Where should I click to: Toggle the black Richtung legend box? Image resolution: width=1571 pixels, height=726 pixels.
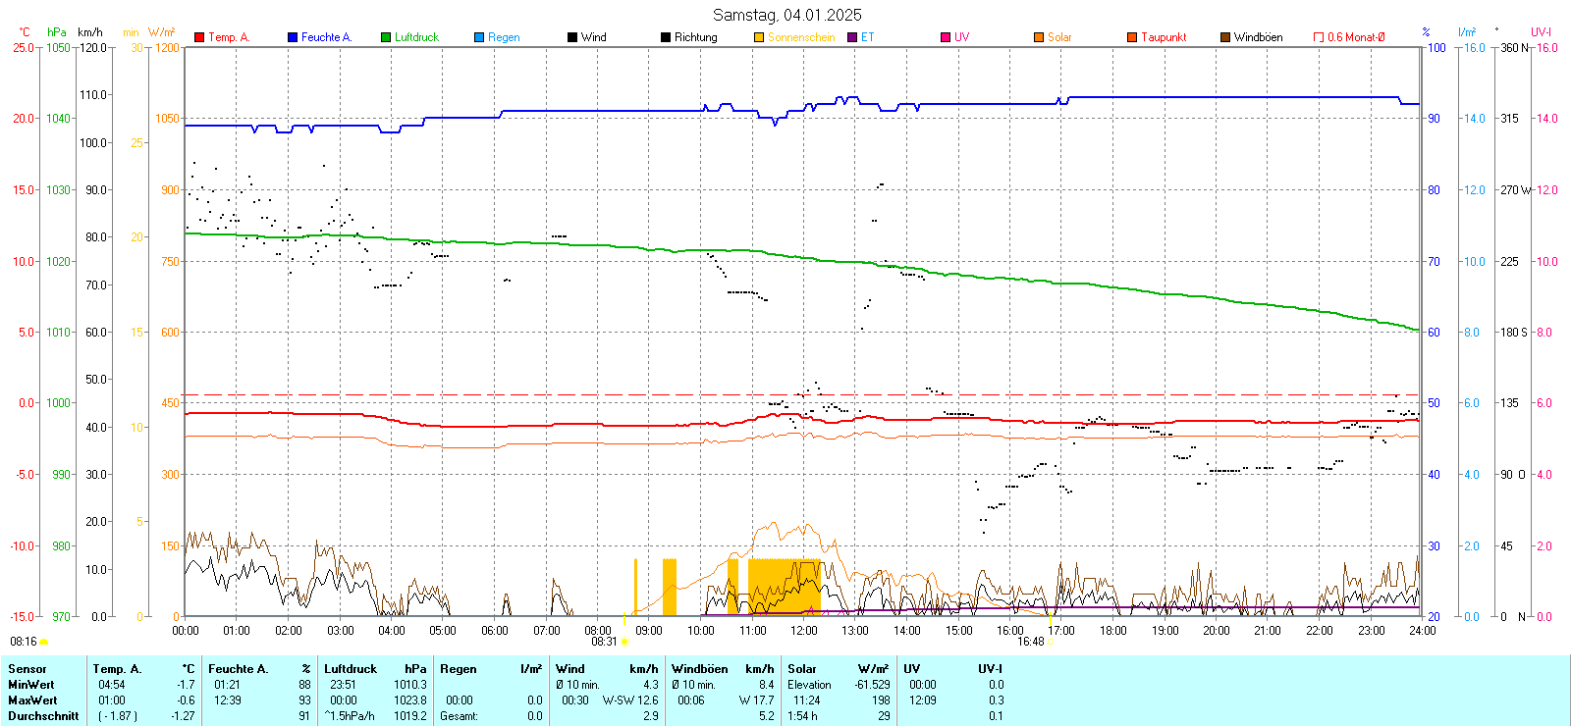tap(666, 37)
